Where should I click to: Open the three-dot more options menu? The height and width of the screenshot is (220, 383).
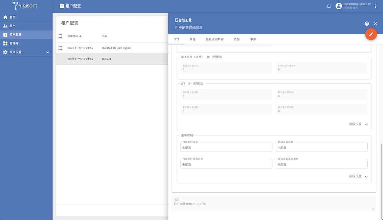click(x=375, y=6)
